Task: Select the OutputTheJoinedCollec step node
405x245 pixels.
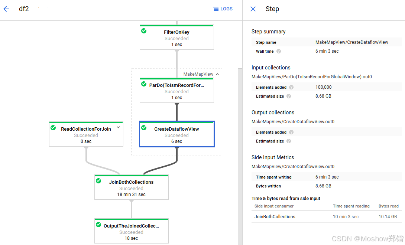Action: 131,230
